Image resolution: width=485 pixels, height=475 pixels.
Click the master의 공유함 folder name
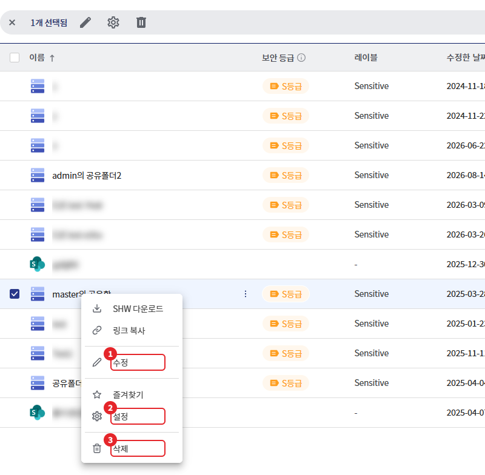click(x=82, y=294)
